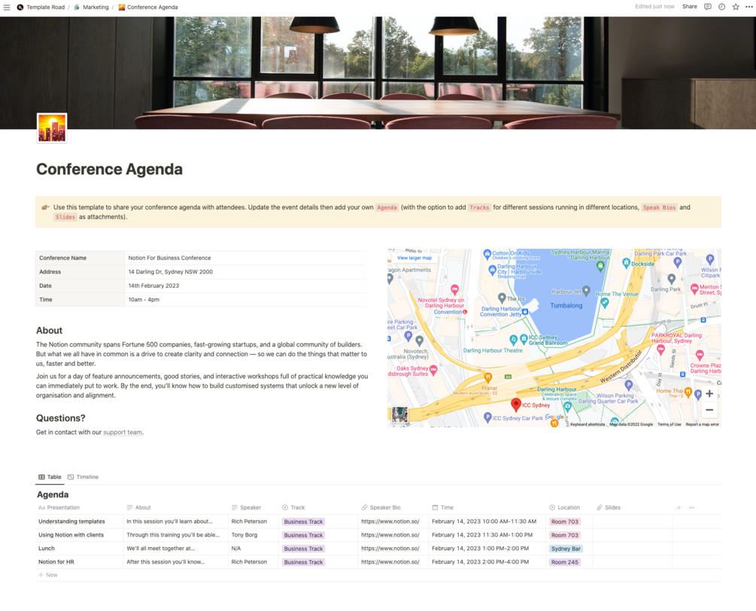Click the Questions? heading
The height and width of the screenshot is (611, 756).
click(61, 419)
